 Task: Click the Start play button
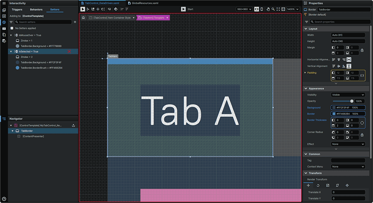click(x=183, y=9)
